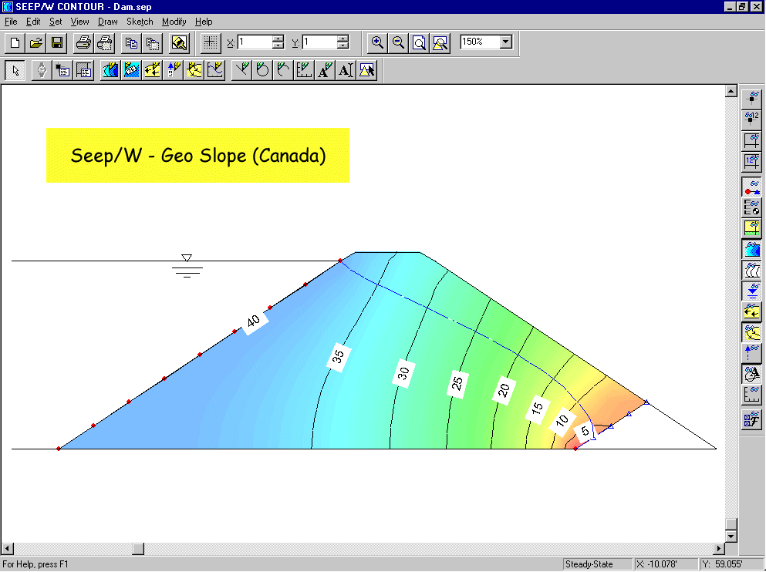Image resolution: width=766 pixels, height=572 pixels.
Task: Click the Draw Graph icon
Action: [215, 70]
